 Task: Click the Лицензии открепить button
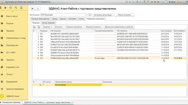coord(93,27)
